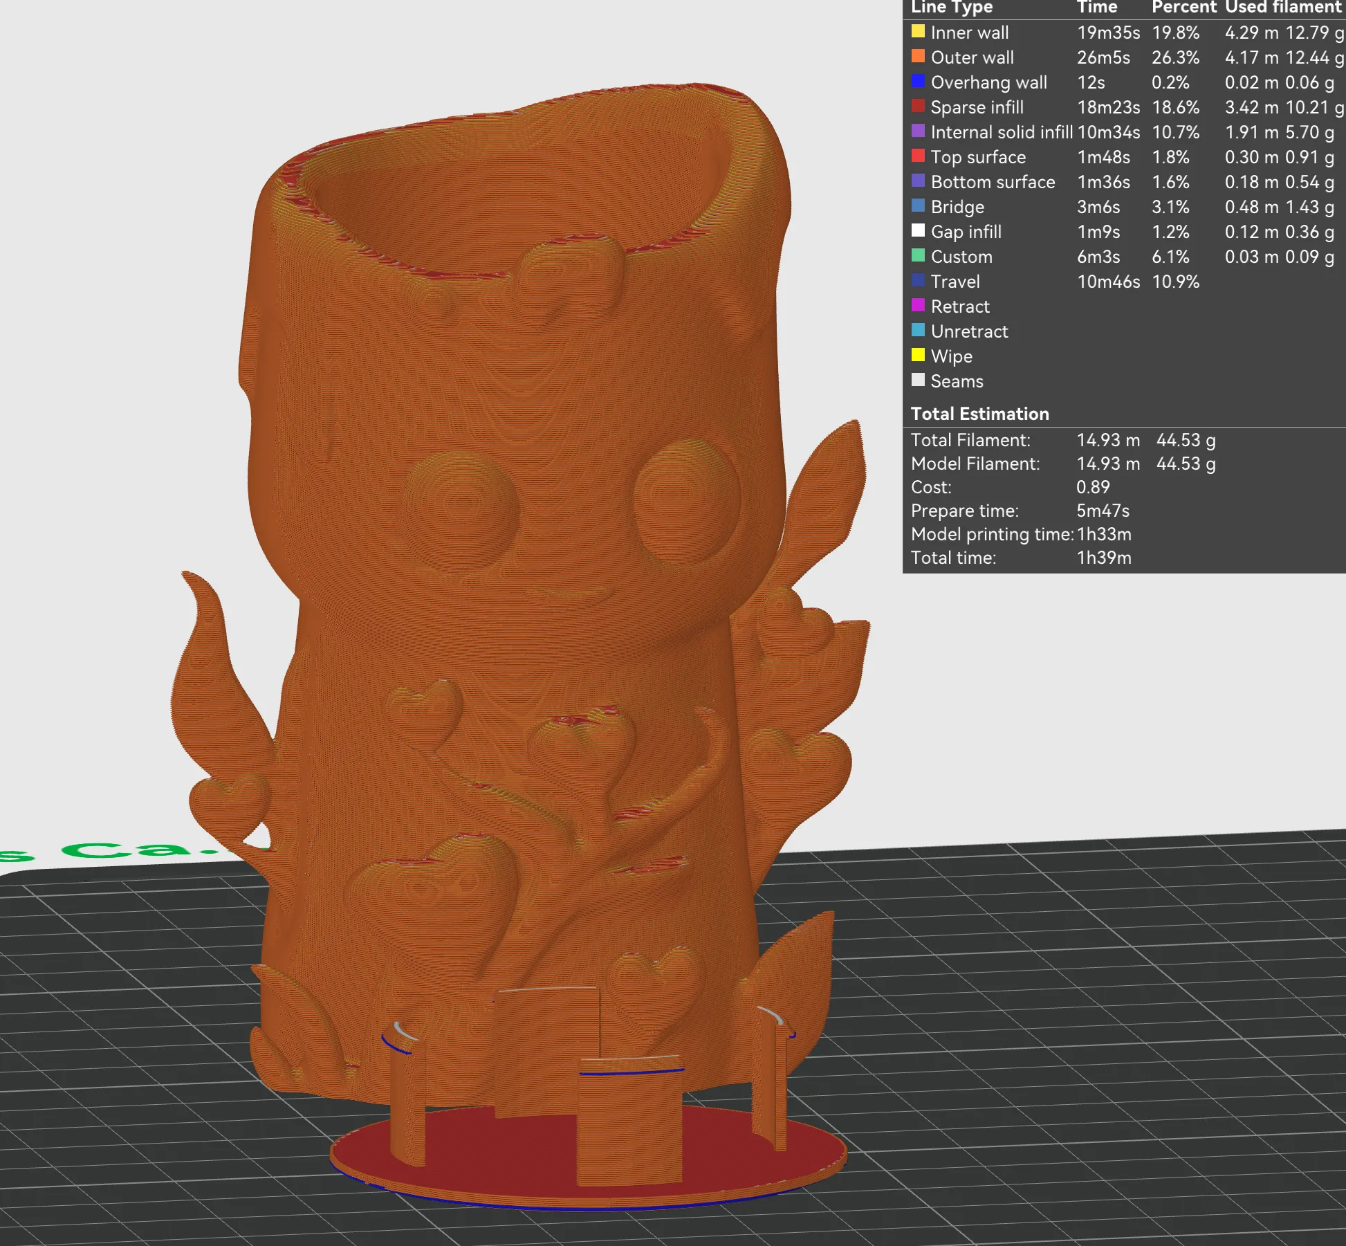This screenshot has height=1246, width=1346.
Task: Open the Line Type view dropdown
Action: [x=952, y=8]
